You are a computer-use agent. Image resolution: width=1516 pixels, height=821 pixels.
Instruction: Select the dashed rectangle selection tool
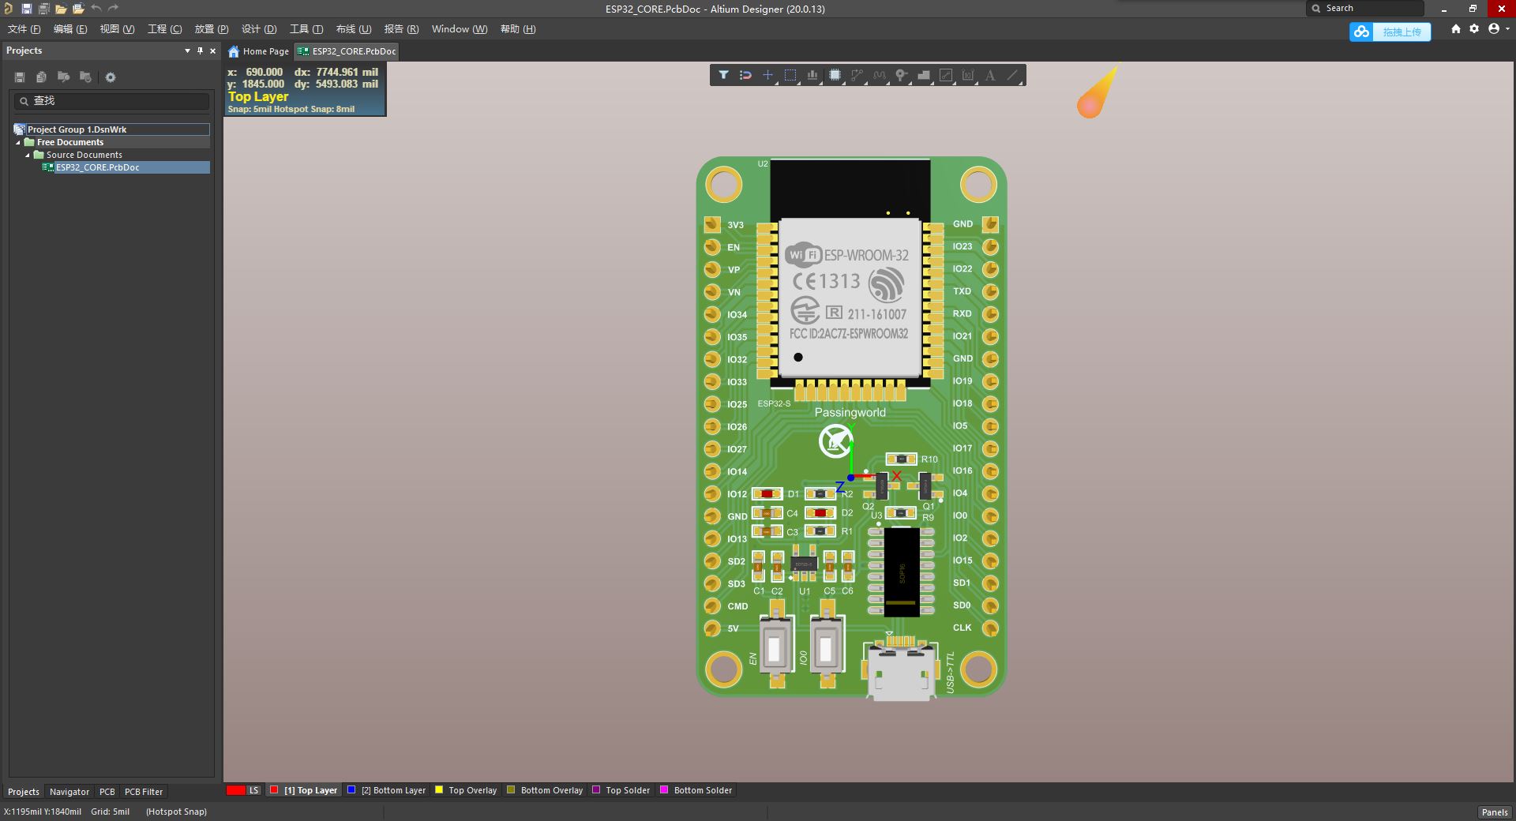(790, 75)
